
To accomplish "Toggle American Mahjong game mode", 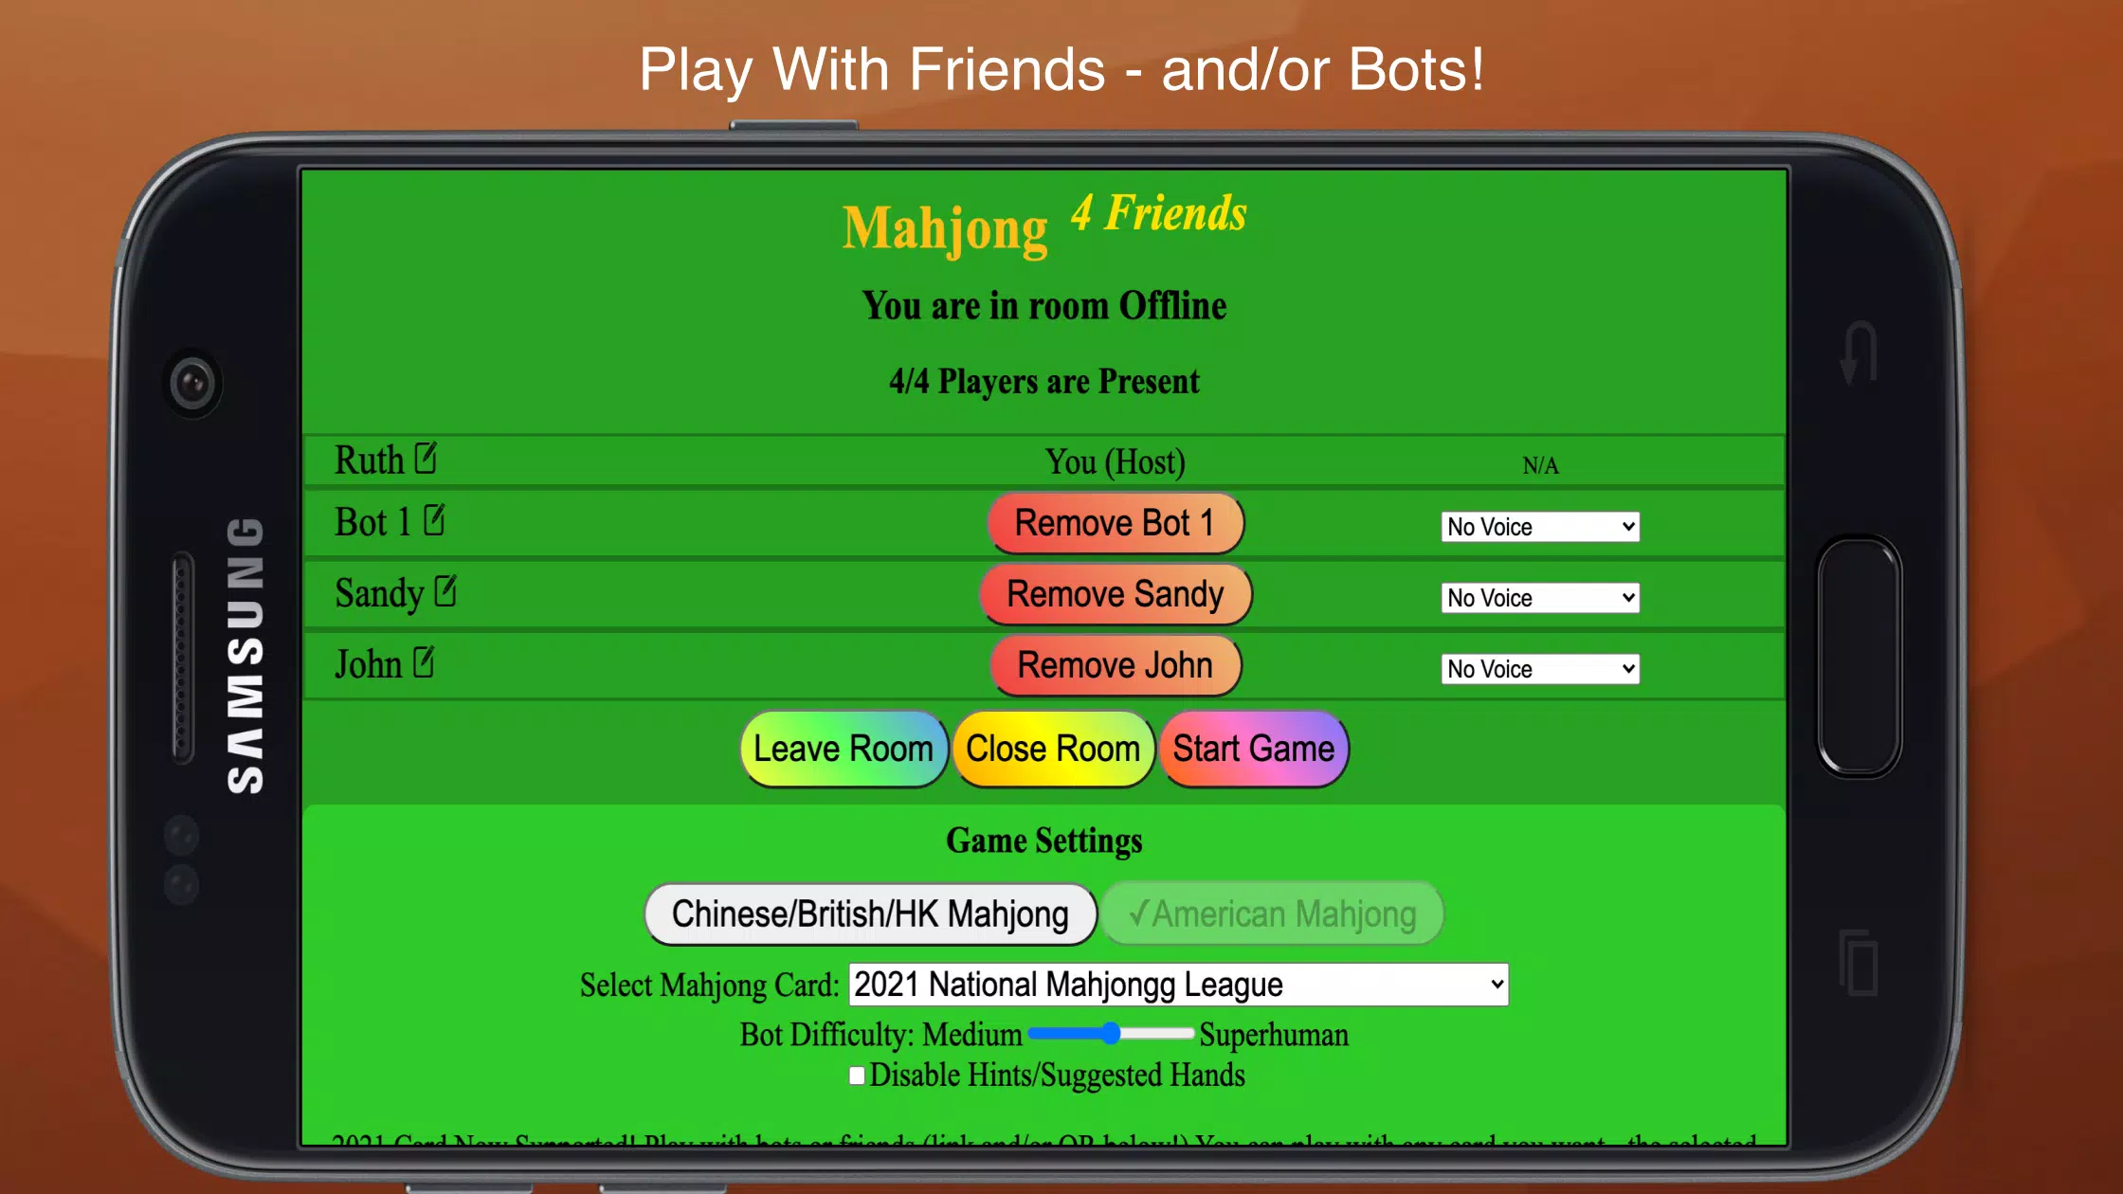I will (x=1270, y=914).
